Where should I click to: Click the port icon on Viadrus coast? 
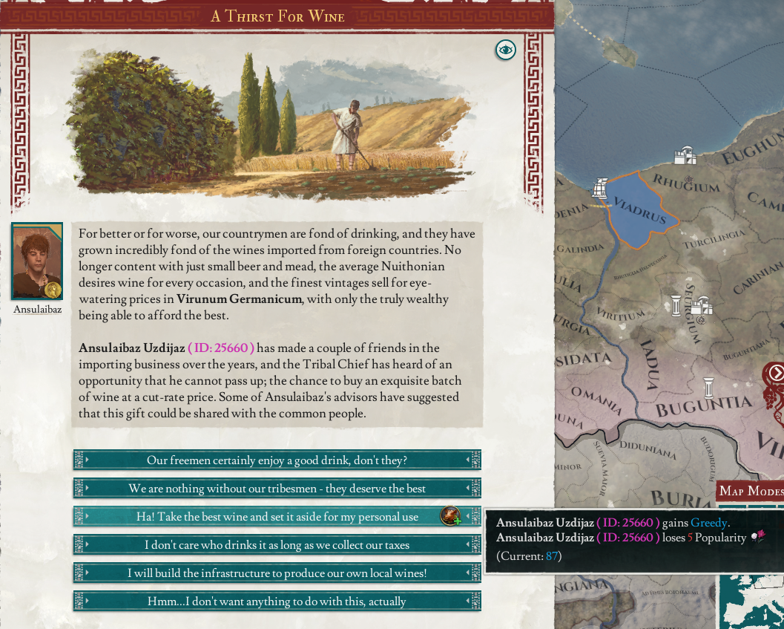click(x=601, y=188)
